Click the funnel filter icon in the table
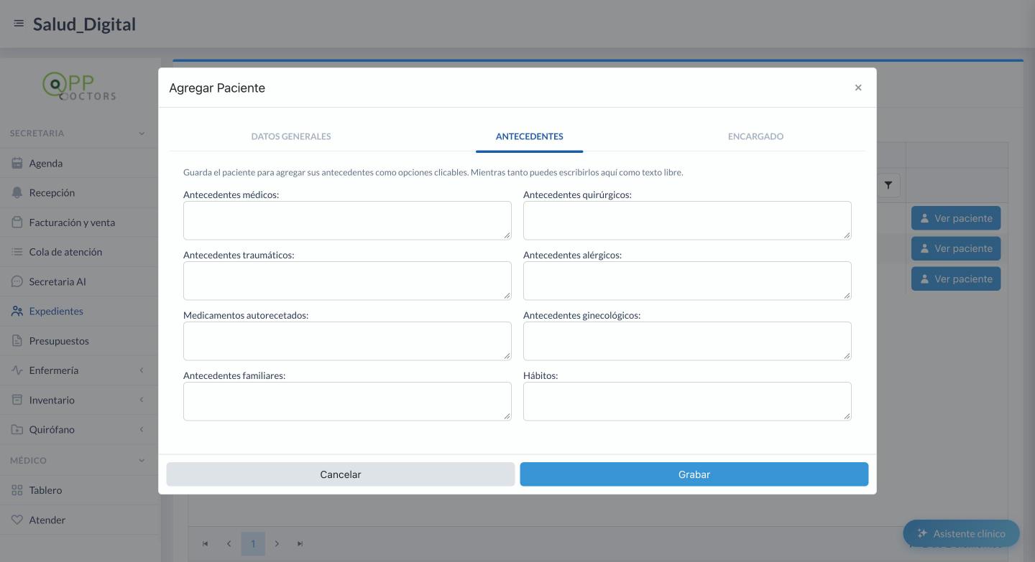 888,185
